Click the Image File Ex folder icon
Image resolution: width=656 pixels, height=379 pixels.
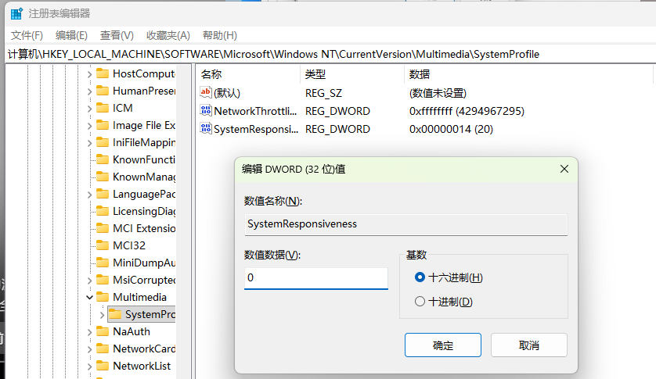click(x=103, y=125)
